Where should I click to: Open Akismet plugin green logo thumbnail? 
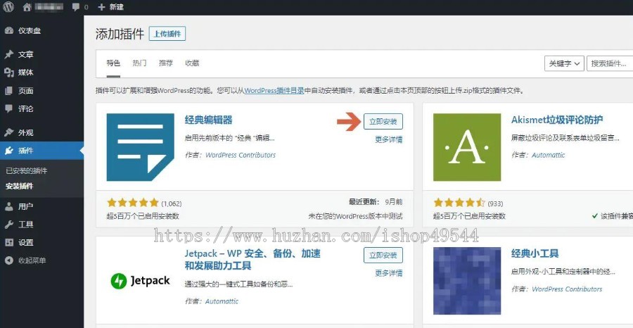467,147
